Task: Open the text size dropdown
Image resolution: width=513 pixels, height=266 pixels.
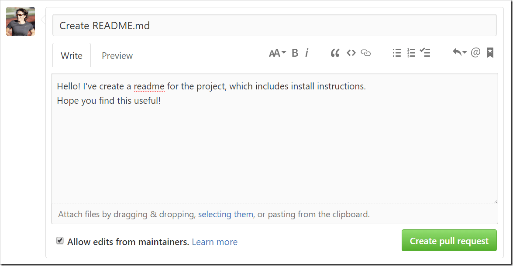Action: 277,52
